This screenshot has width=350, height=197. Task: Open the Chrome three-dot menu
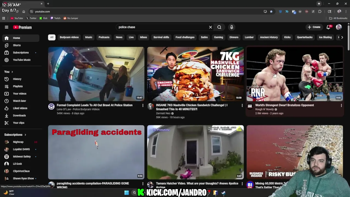click(x=346, y=11)
